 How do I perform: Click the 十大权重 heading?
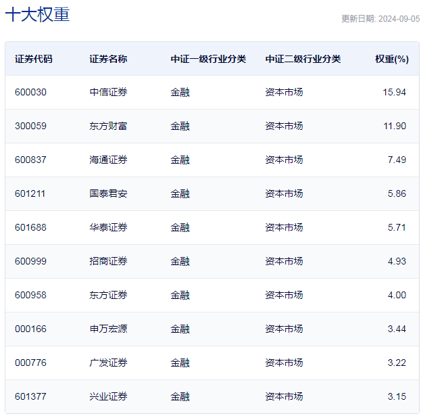[37, 15]
